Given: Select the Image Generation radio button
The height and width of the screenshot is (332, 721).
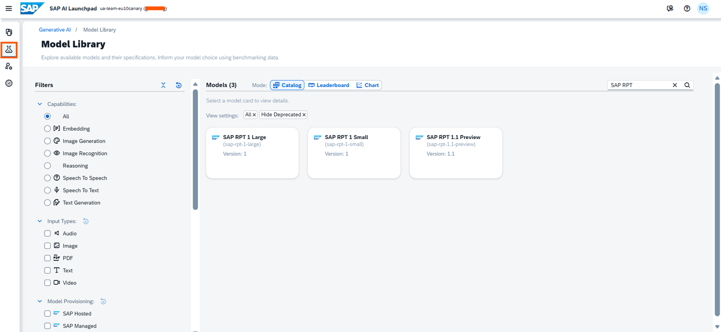Looking at the screenshot, I should pos(48,141).
